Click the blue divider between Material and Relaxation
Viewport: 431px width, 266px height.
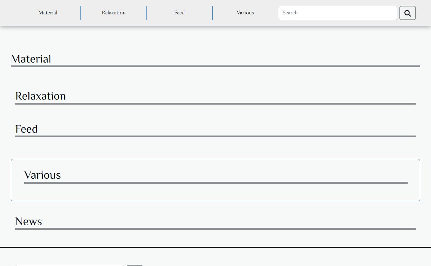point(80,13)
